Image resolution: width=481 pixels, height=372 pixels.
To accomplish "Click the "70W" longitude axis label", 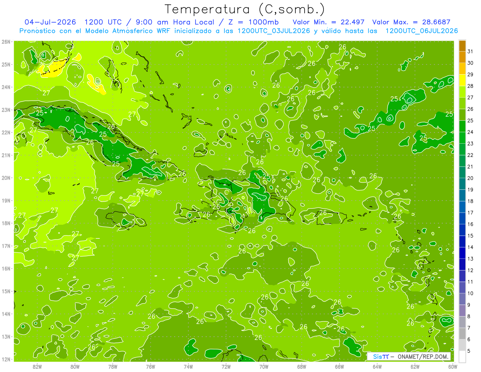I will tap(264, 366).
